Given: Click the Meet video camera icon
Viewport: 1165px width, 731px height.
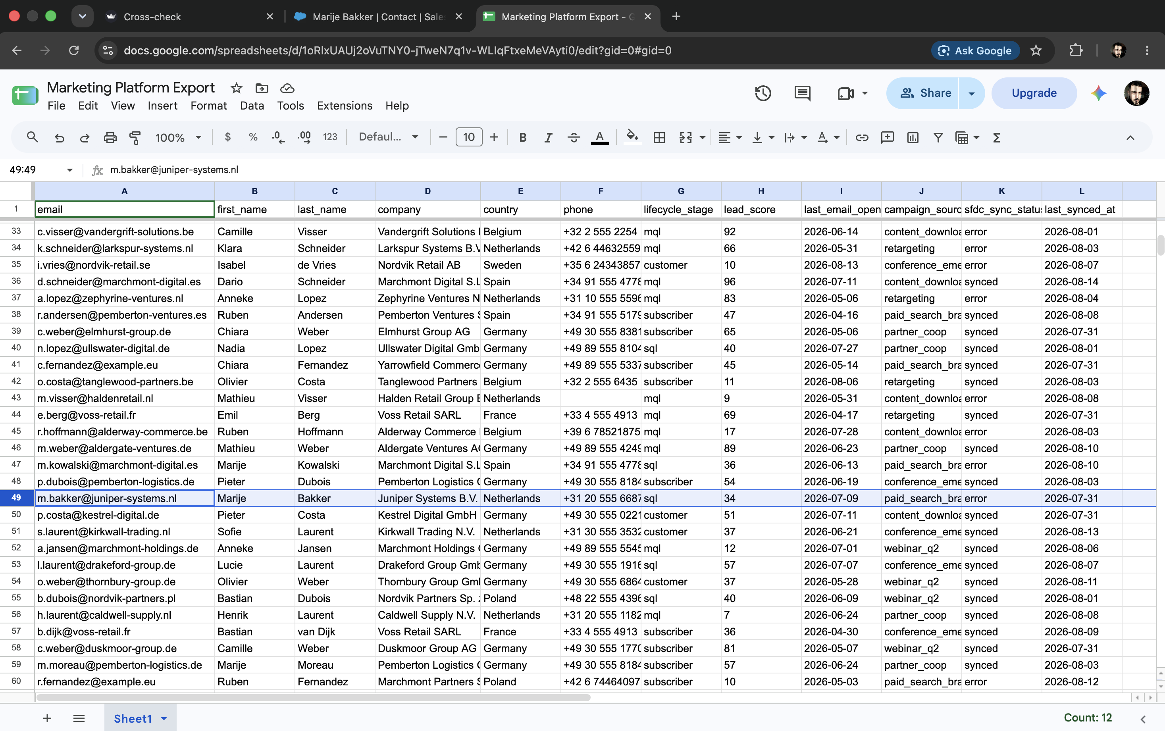Looking at the screenshot, I should pos(845,93).
